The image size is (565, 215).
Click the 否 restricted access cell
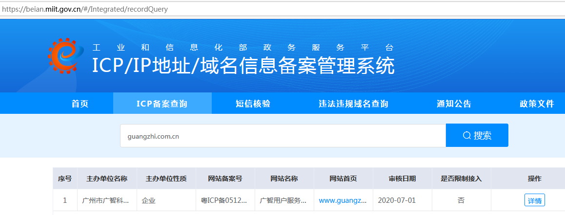click(x=461, y=200)
